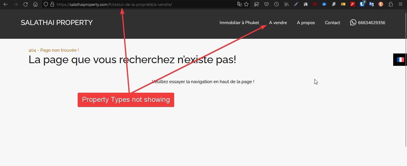Click the browser forward arrow

pos(16,4)
